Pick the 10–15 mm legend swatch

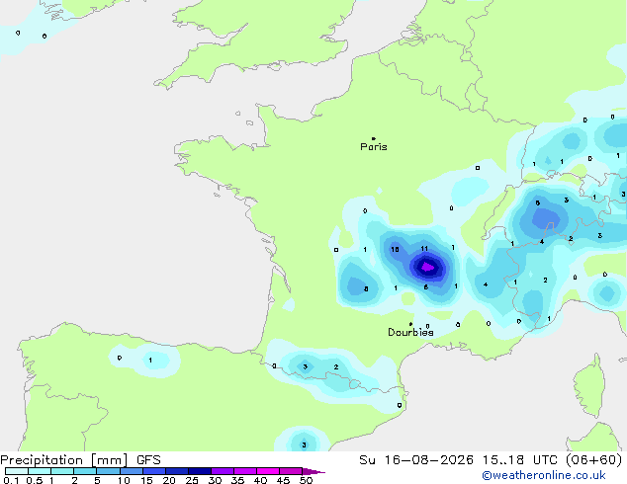click(132, 471)
